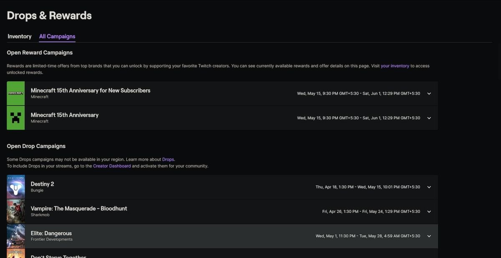501x258 pixels.
Task: Click the Minecraft creeper campaign icon
Action: (x=15, y=118)
